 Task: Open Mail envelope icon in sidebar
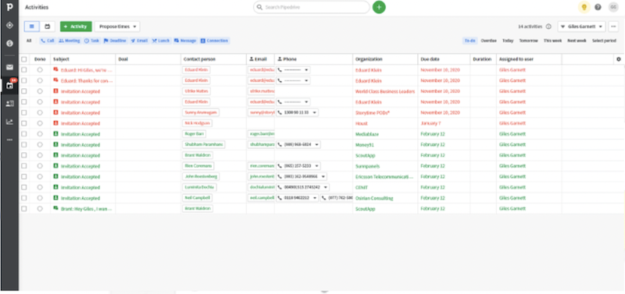pyautogui.click(x=9, y=67)
